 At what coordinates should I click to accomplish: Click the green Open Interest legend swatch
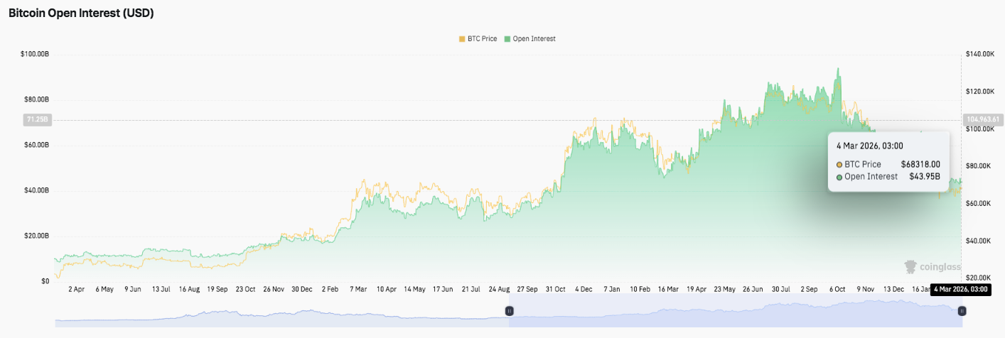[507, 38]
